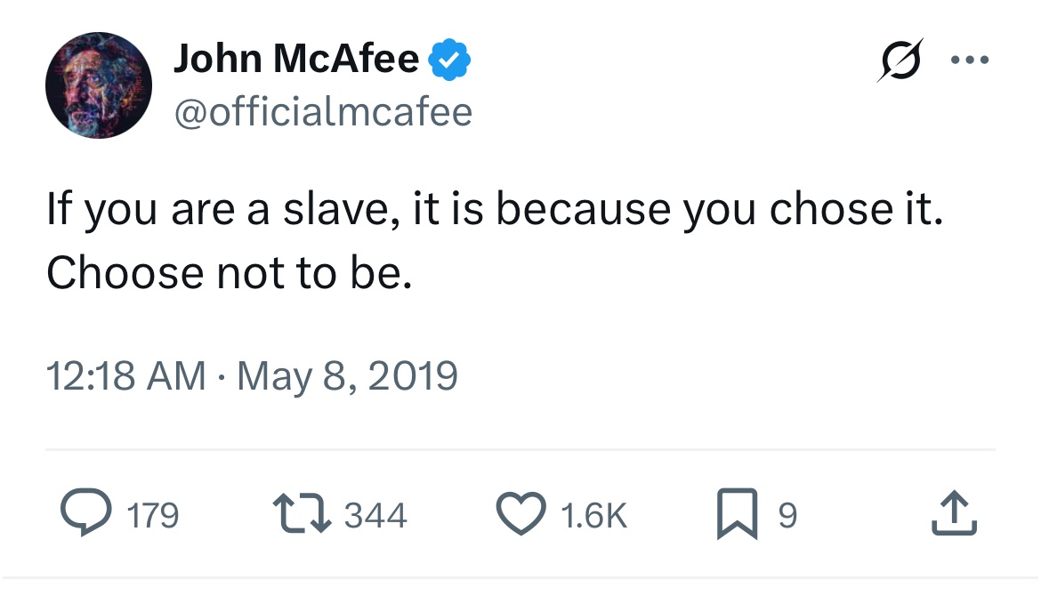The image size is (1041, 596).
Task: Click the 179 replies count
Action: click(x=153, y=516)
